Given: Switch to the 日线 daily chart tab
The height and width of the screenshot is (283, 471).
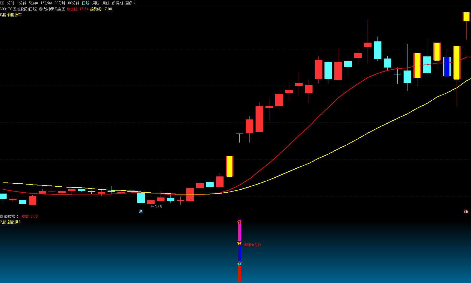Looking at the screenshot, I should [86, 3].
